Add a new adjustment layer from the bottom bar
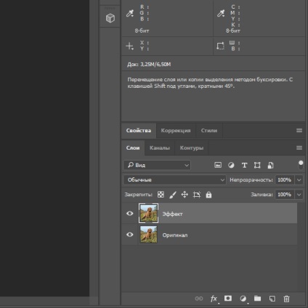This screenshot has width=308, height=308. click(243, 299)
